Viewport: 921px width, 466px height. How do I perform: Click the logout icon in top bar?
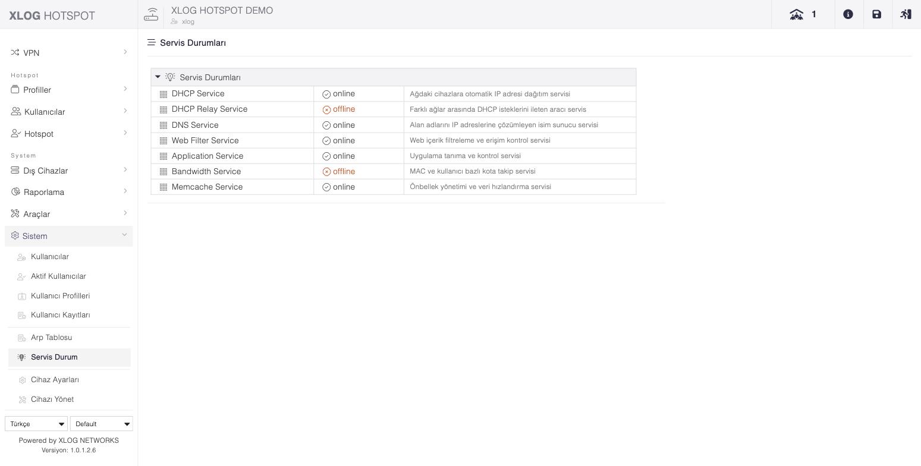pos(906,14)
